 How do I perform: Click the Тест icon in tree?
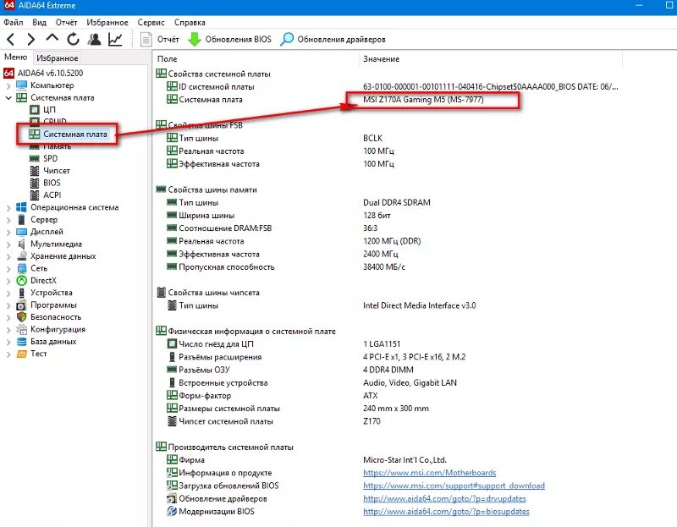click(x=22, y=354)
